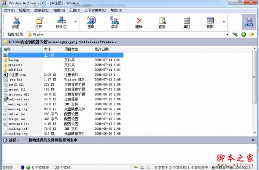The image size is (259, 170).
Task: Open the 帮助(H) menu
Action: coord(116,10)
